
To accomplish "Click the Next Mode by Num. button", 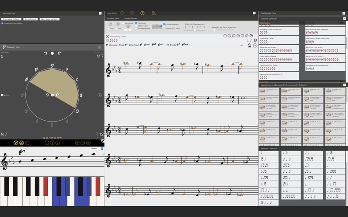I will (x=49, y=19).
